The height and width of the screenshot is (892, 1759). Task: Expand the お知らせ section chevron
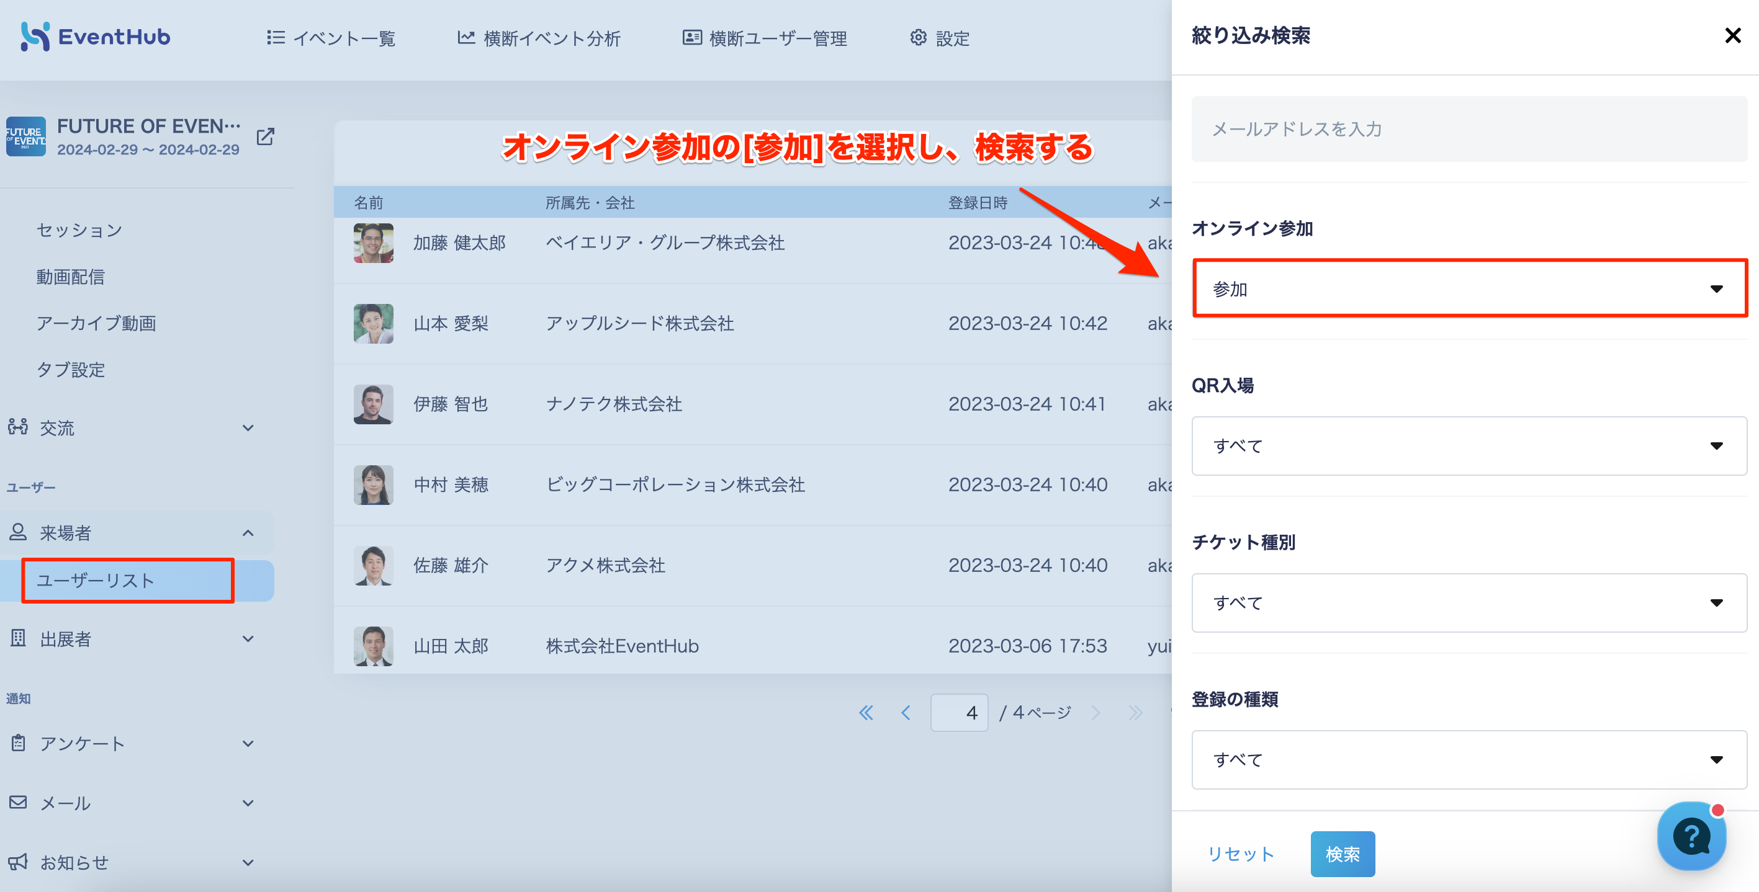click(248, 862)
